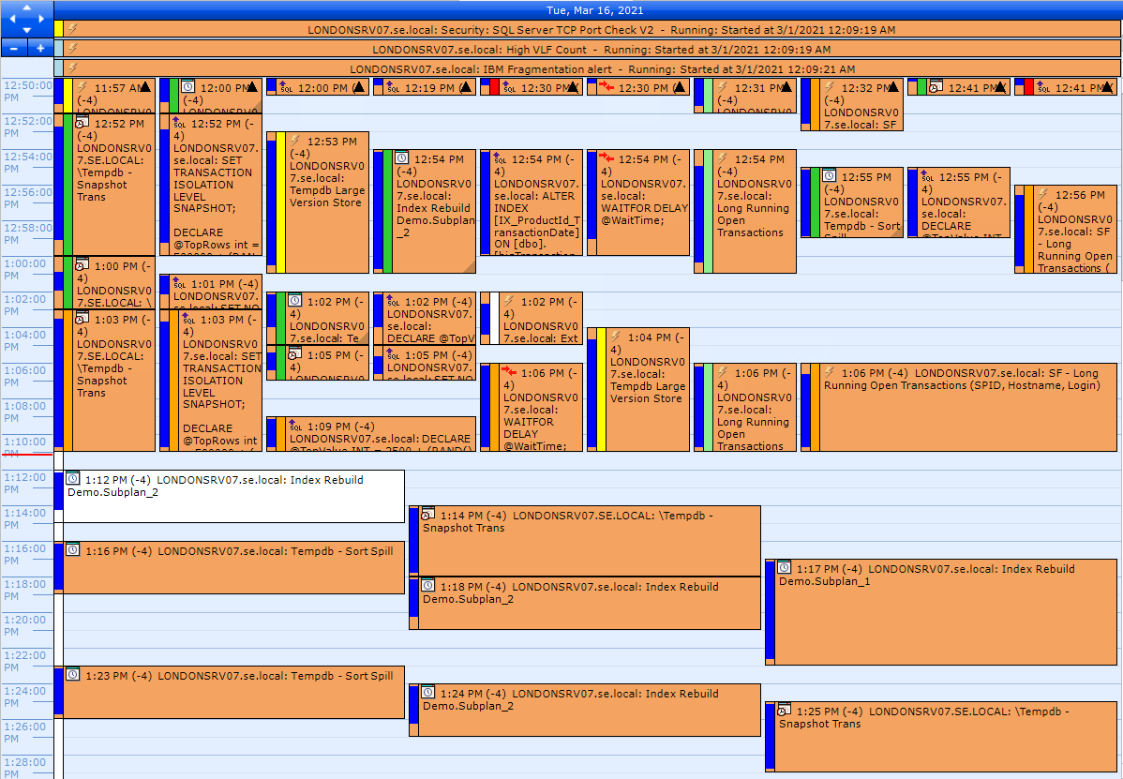Click the lightning icon on High VLF Count banner
The height and width of the screenshot is (779, 1123).
[72, 49]
